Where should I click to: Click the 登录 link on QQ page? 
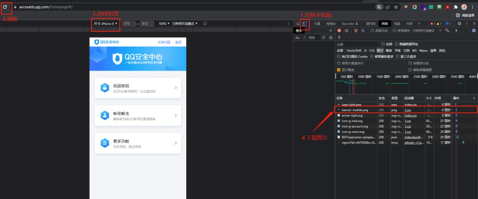pos(178,43)
